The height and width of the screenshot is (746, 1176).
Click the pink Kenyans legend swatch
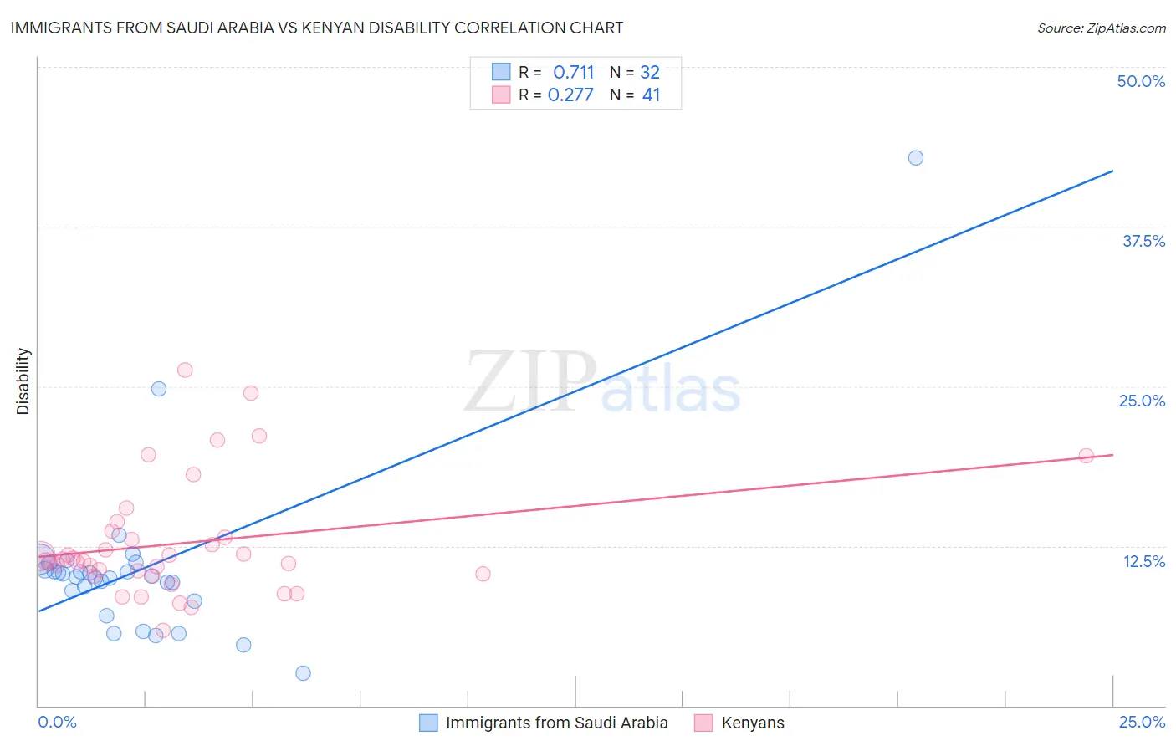pos(703,723)
